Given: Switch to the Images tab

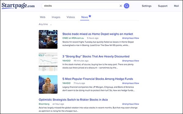Looking at the screenshot, I should [x=56, y=17].
